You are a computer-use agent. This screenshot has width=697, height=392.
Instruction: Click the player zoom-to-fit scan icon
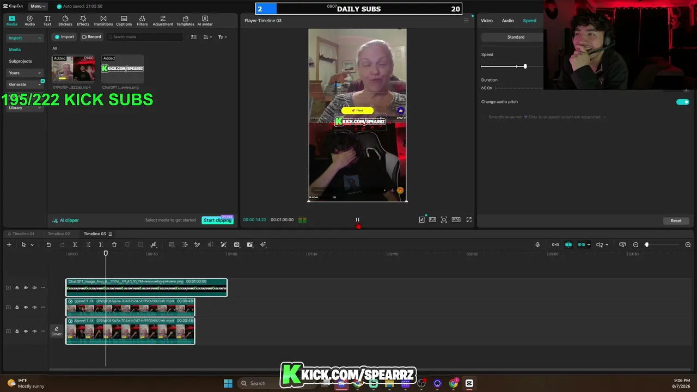pos(444,220)
